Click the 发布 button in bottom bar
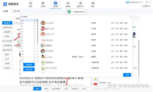Viewport: 153px width, 92px height. point(66,89)
